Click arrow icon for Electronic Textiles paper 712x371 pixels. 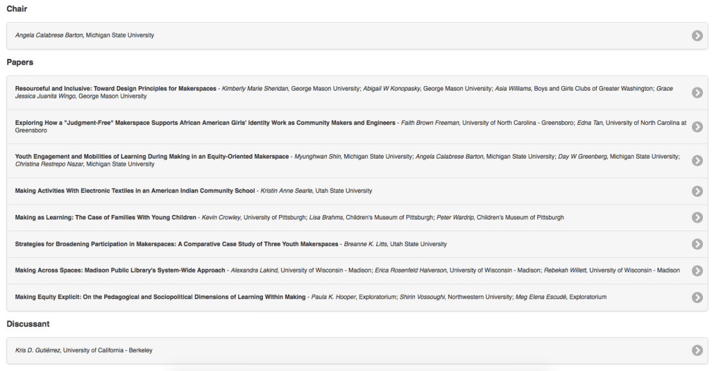(x=697, y=191)
